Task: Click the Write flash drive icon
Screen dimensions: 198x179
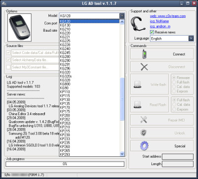Action: coord(137,85)
